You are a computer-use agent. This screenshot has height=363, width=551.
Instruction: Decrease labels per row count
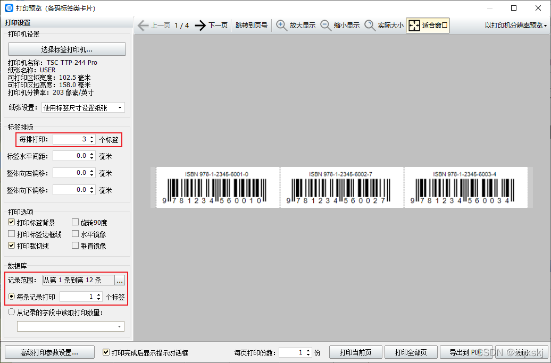tap(91, 142)
